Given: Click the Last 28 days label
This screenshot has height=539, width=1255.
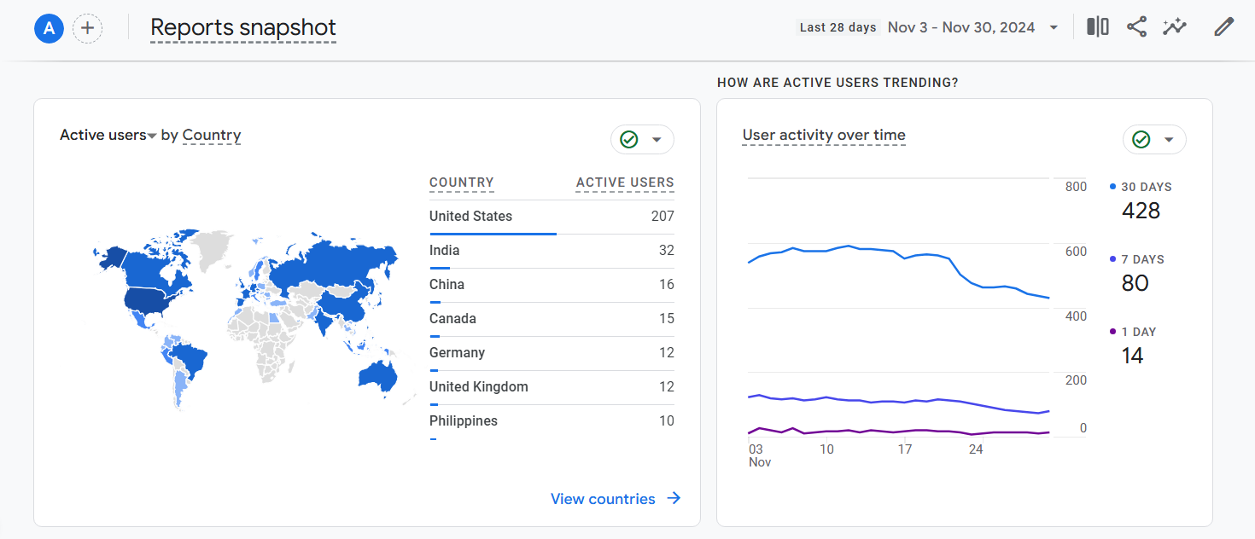Looking at the screenshot, I should [x=838, y=27].
